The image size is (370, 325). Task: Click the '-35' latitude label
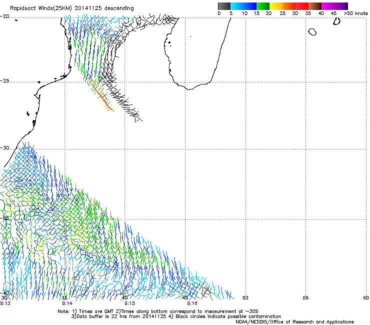coord(4,218)
